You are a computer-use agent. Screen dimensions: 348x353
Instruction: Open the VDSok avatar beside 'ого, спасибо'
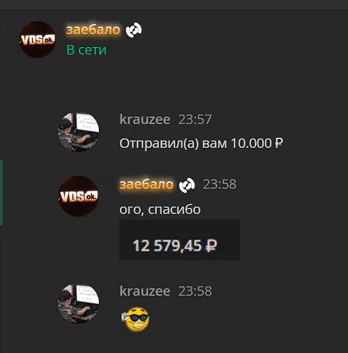pyautogui.click(x=78, y=196)
